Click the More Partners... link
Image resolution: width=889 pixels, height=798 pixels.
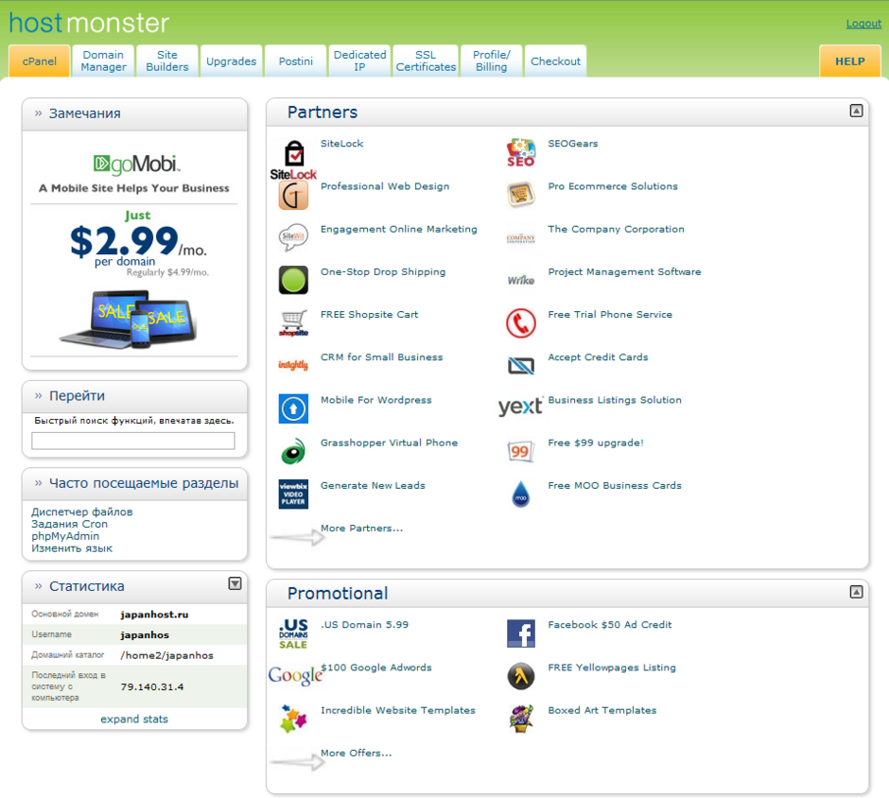tap(361, 529)
